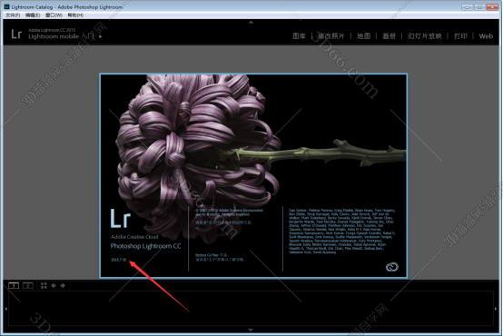Open the 编辑 (Edit) menu
503x336 pixels.
(33, 15)
